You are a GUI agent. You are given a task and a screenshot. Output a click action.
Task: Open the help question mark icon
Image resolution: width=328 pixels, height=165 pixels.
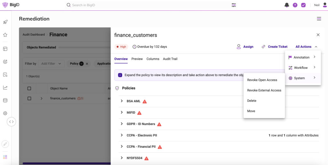click(295, 5)
